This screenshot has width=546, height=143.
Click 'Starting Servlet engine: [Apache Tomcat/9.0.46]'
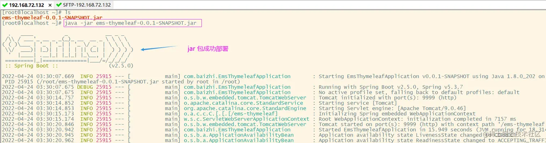[392, 108]
